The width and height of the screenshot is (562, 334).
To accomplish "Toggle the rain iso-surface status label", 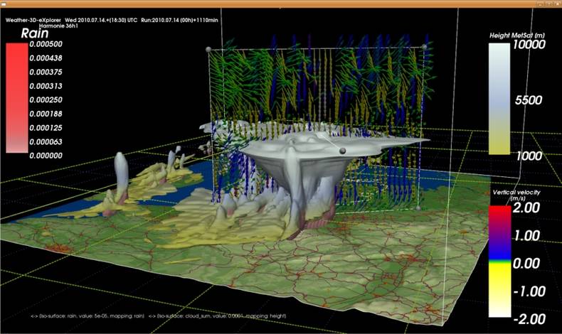I will (88, 316).
